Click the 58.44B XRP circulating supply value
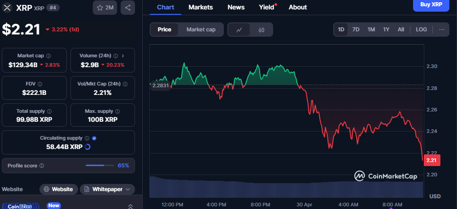The width and height of the screenshot is (457, 209). click(x=65, y=147)
